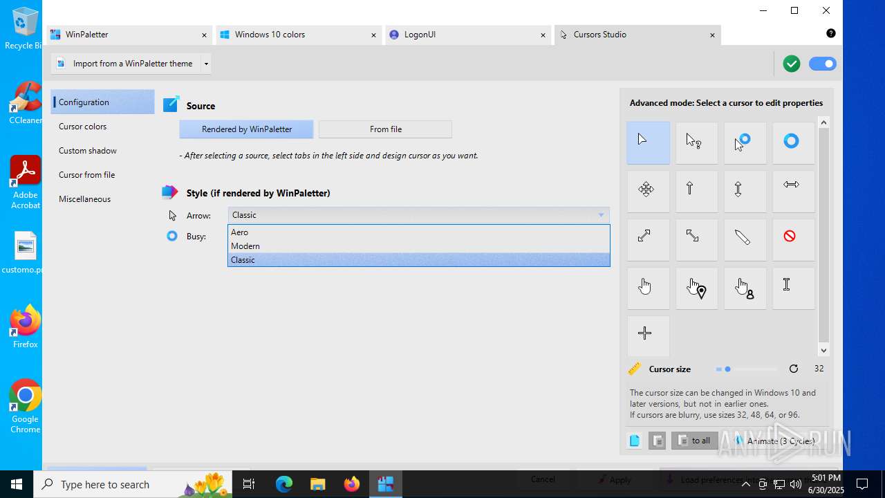Open Firefox from the taskbar
The height and width of the screenshot is (498, 885).
click(351, 484)
